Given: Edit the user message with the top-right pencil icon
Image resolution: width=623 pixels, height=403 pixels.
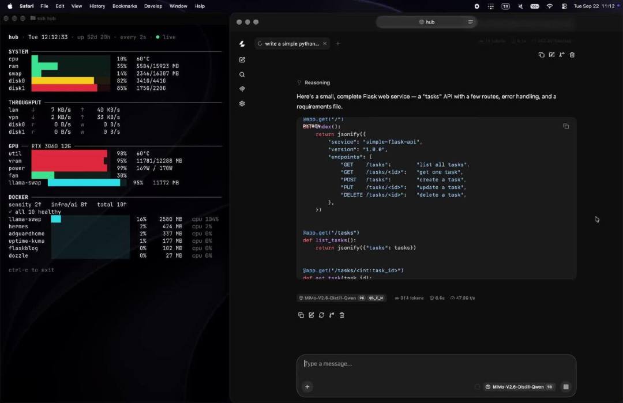Looking at the screenshot, I should [x=551, y=55].
